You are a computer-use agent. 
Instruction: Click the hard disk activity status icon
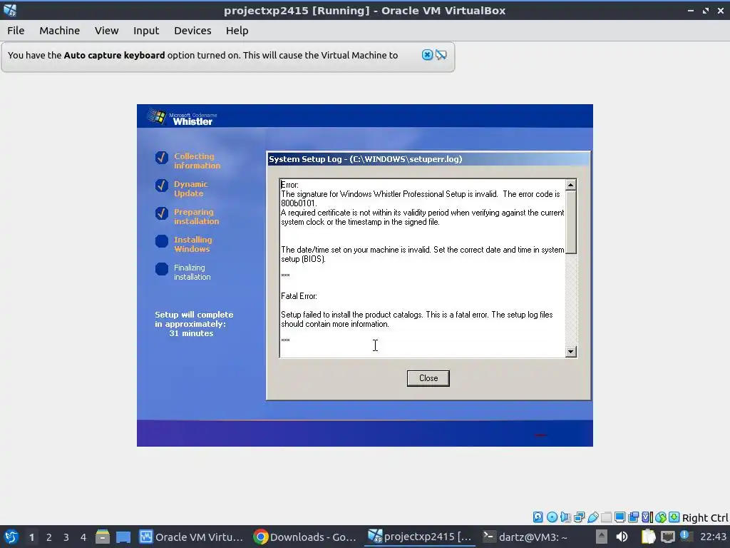pyautogui.click(x=538, y=517)
